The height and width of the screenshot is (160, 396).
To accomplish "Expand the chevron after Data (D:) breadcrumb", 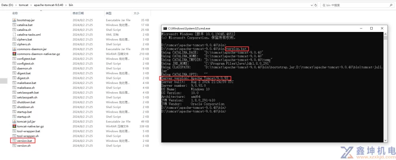I will pyautogui.click(x=17, y=5).
